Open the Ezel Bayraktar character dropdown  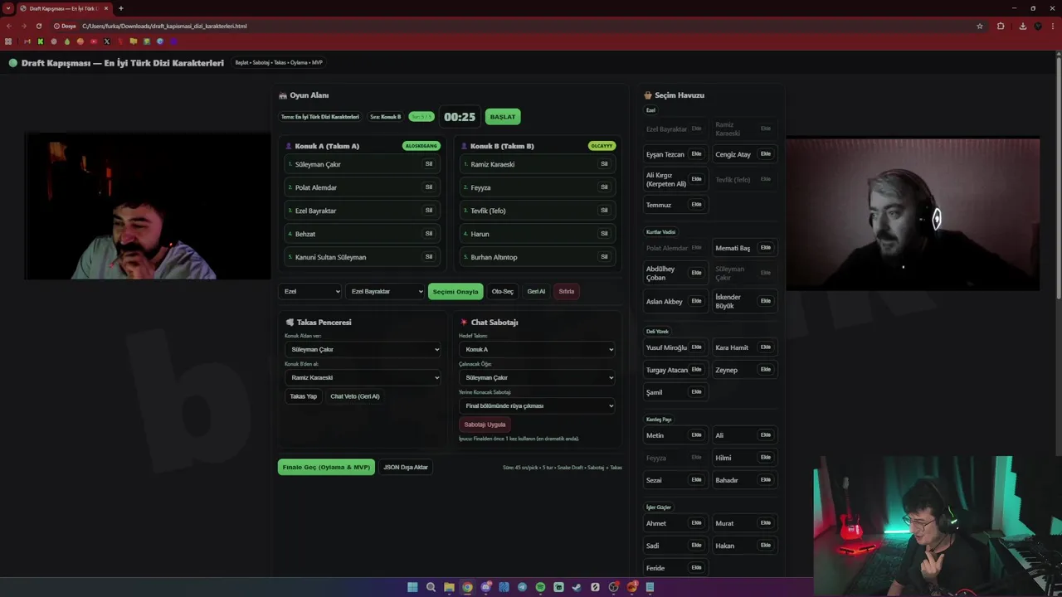click(x=385, y=291)
